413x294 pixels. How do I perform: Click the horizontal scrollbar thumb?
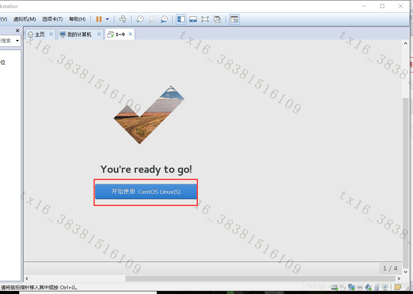tap(260, 278)
